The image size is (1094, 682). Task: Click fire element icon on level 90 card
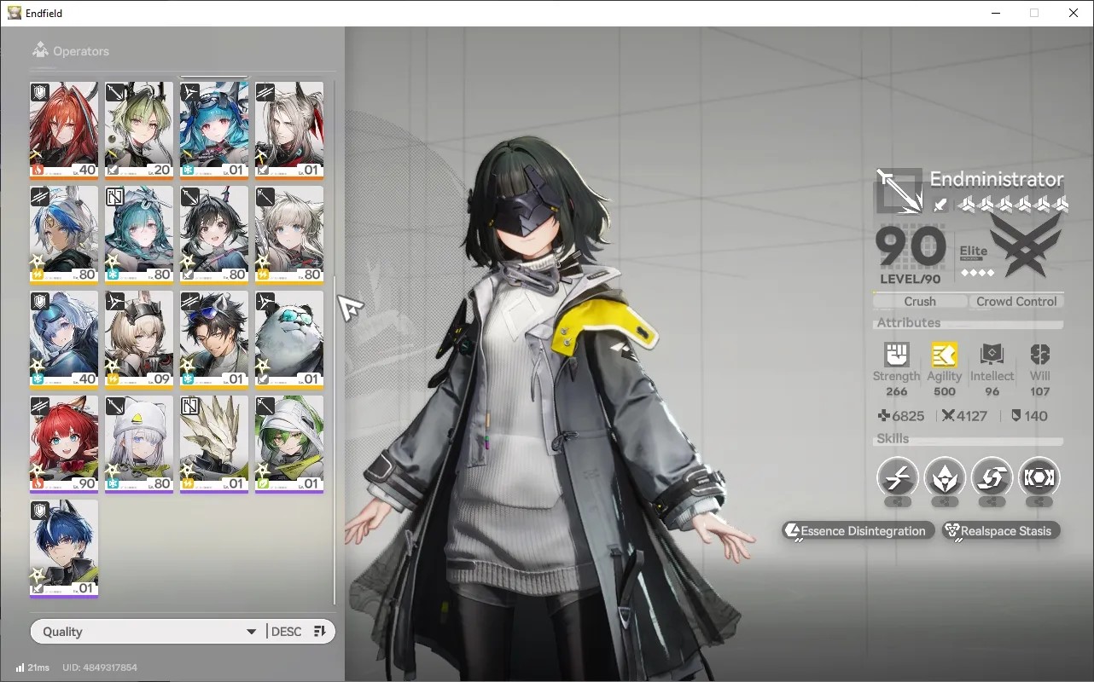(38, 483)
